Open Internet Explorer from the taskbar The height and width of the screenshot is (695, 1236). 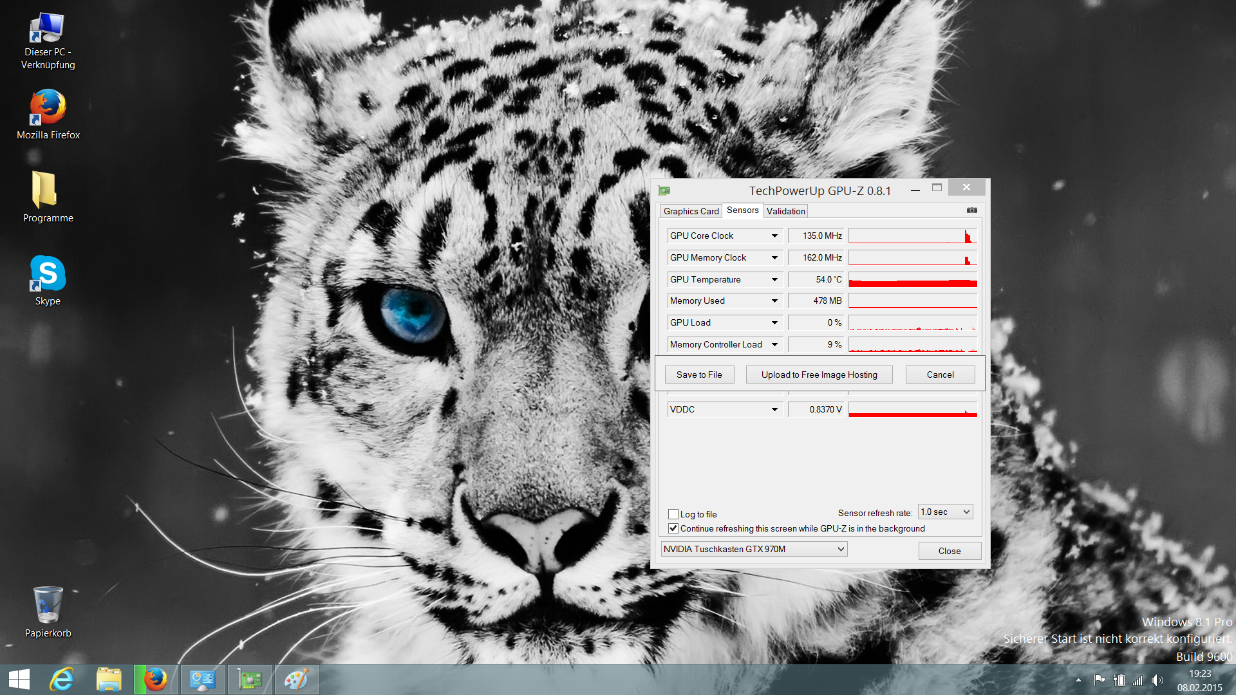[62, 680]
